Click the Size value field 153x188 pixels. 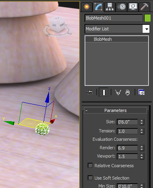click(x=127, y=122)
